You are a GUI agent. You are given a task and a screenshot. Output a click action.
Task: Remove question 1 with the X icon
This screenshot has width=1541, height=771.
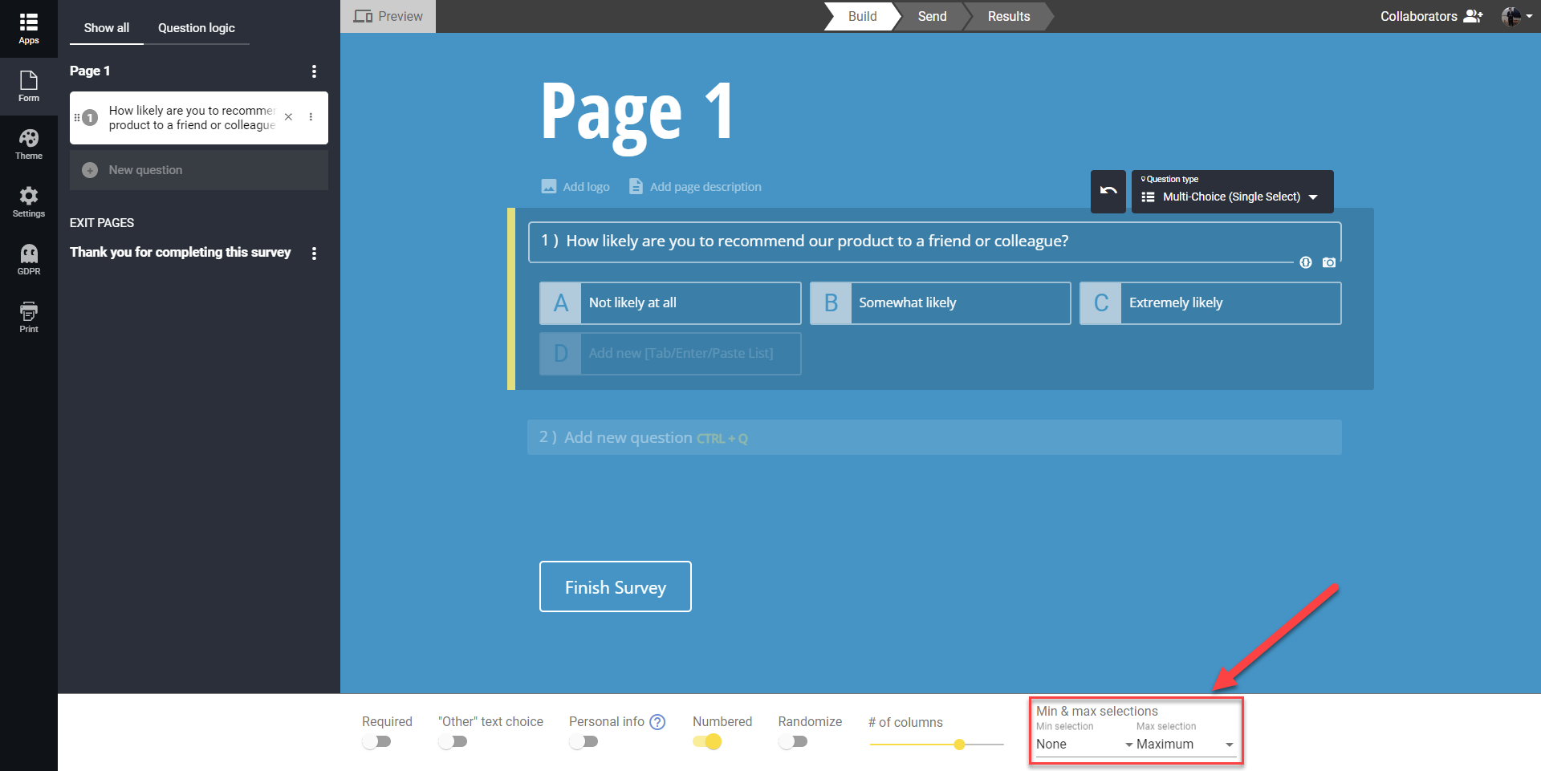(x=288, y=117)
